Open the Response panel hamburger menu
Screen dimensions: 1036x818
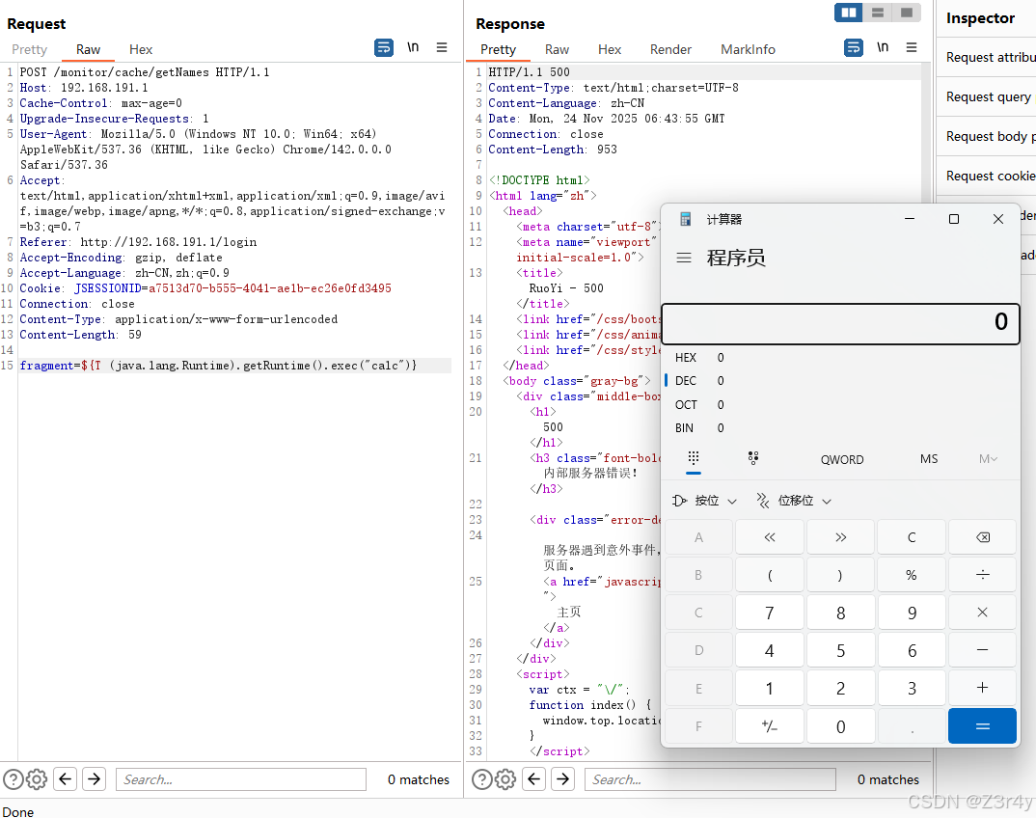(x=912, y=47)
